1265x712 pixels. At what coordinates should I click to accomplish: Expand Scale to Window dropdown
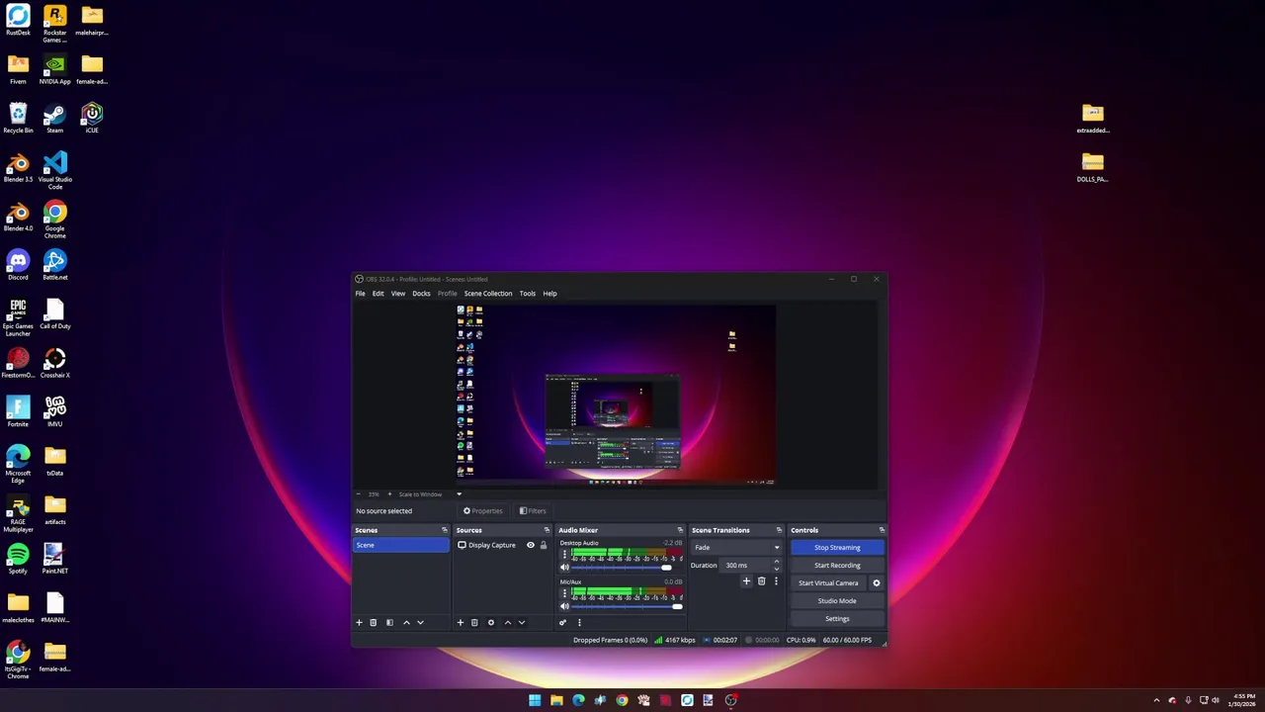(x=459, y=494)
